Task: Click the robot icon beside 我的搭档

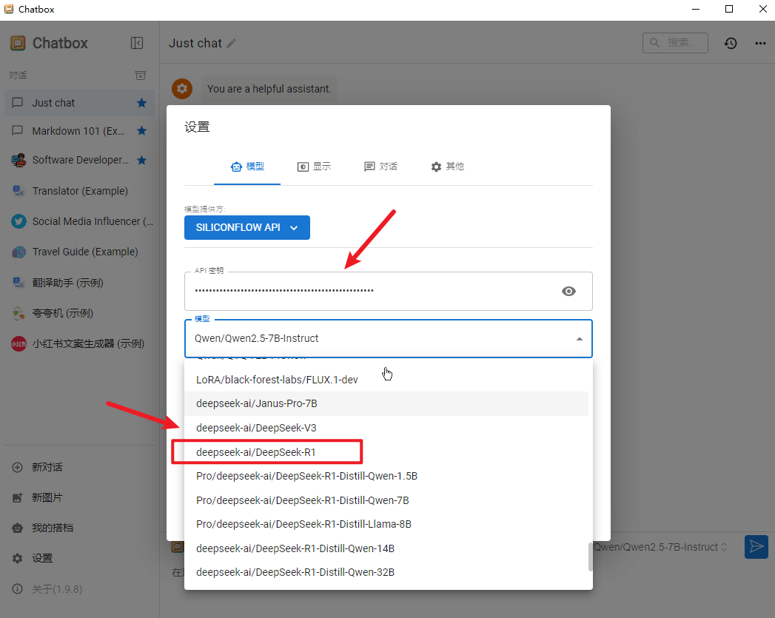Action: (x=17, y=528)
